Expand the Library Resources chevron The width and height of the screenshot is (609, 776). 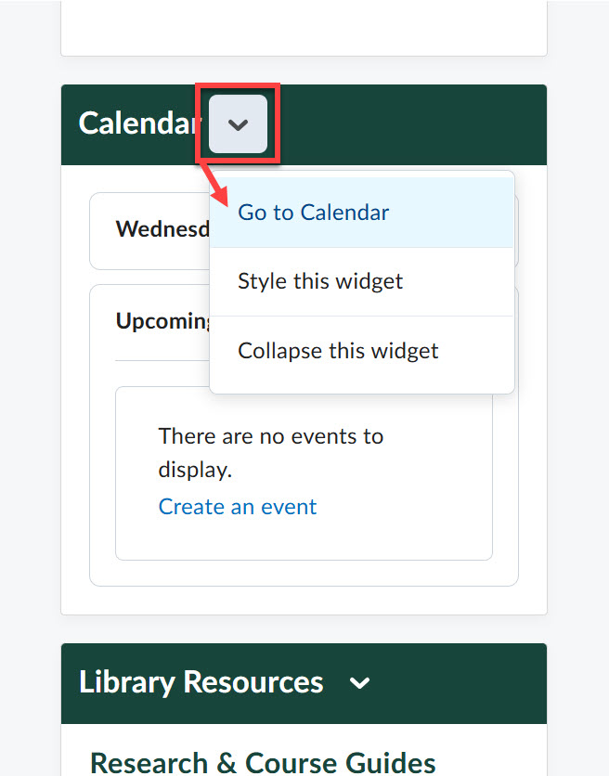[359, 683]
